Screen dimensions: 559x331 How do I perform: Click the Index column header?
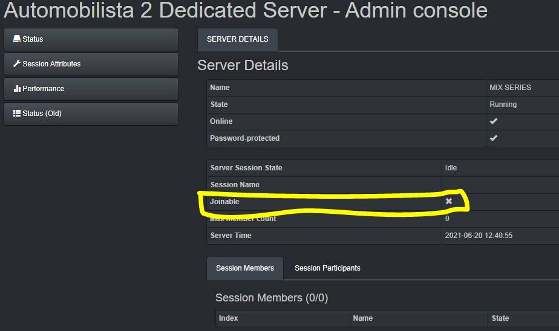[x=229, y=318]
